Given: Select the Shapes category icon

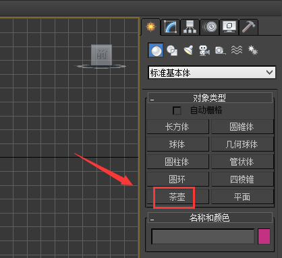Looking at the screenshot, I should click(172, 51).
